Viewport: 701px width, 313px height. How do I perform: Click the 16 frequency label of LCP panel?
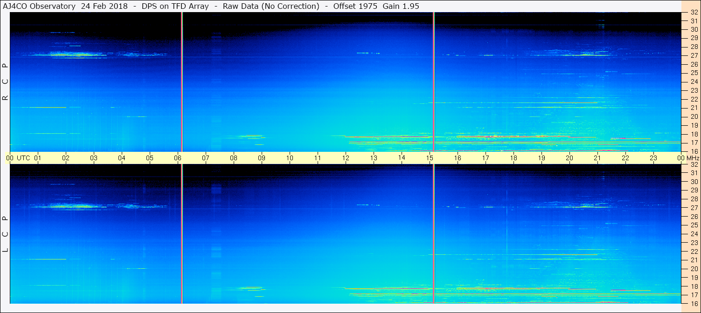point(694,303)
